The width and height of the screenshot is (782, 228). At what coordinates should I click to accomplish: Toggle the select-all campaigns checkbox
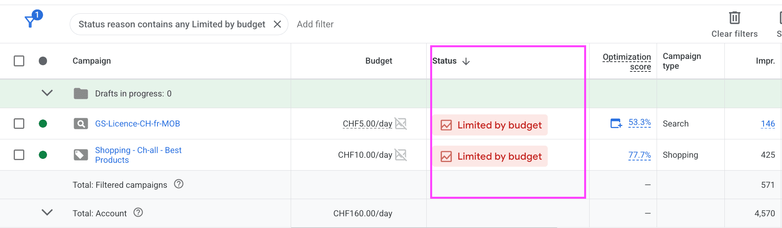19,61
